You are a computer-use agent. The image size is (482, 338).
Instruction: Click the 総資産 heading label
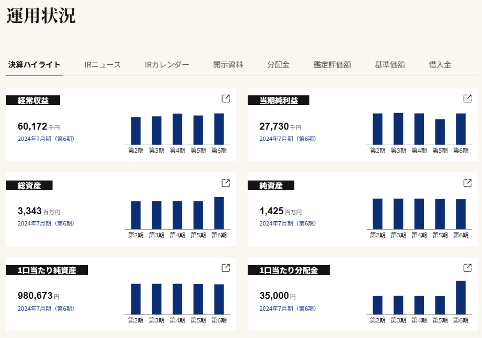(29, 185)
